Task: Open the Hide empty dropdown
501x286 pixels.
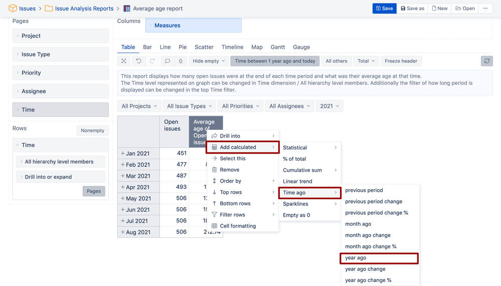Action: pyautogui.click(x=209, y=61)
